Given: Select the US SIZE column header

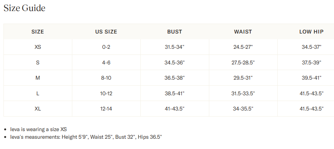Looking at the screenshot, I should coord(106,32).
